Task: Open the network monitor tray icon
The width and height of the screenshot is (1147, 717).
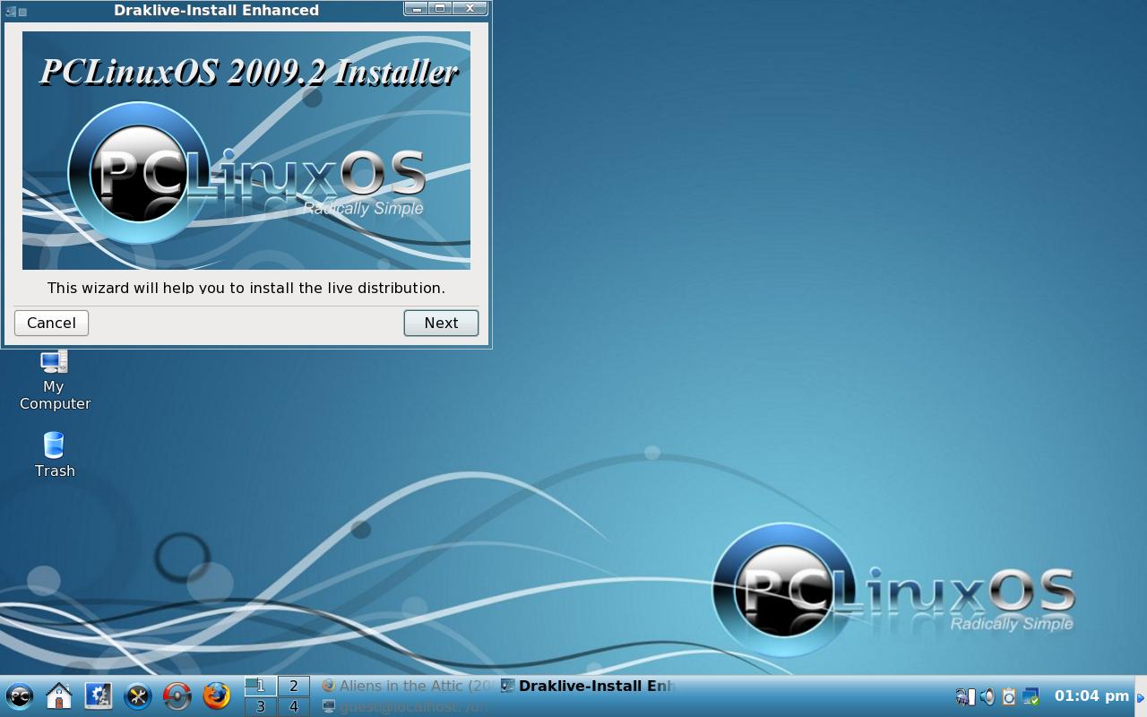Action: coord(965,696)
